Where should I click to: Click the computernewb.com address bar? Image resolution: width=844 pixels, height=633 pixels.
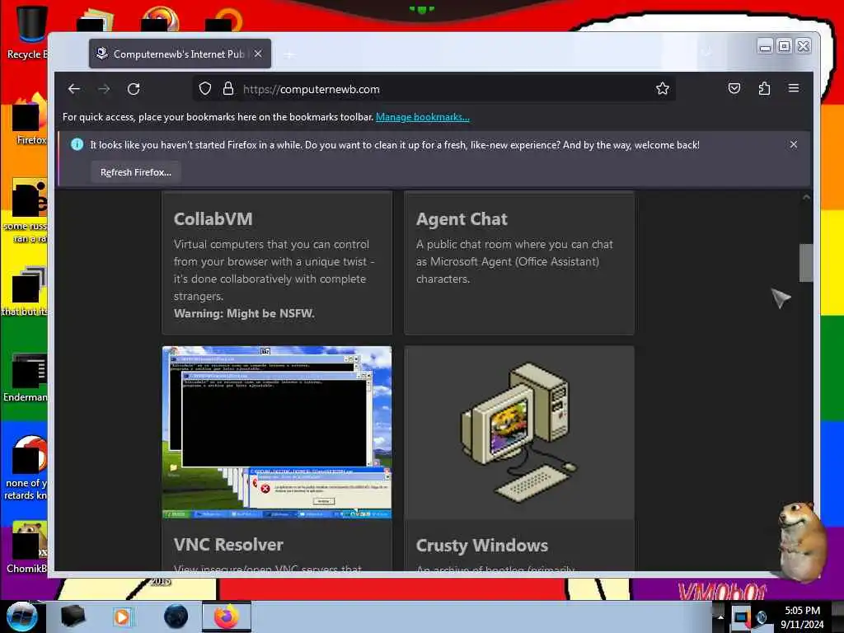[434, 89]
